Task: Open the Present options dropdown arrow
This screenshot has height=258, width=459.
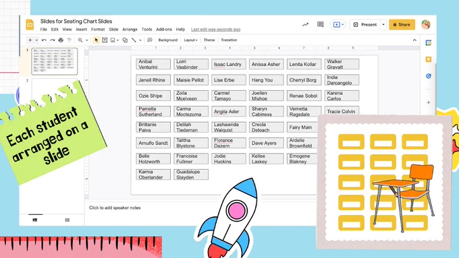Action: pyautogui.click(x=383, y=24)
